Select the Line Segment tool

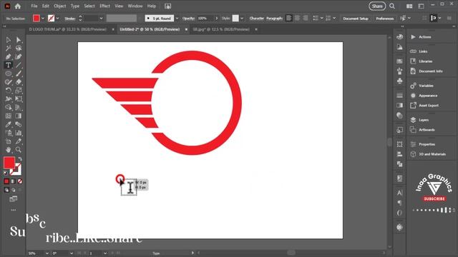pyautogui.click(x=19, y=65)
